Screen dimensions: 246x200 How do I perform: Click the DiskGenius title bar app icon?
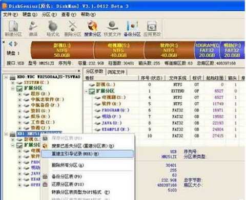[x=5, y=6]
